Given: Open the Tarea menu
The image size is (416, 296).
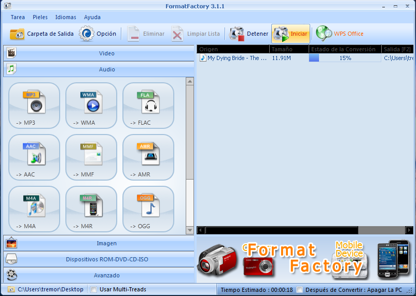Looking at the screenshot, I should pos(18,17).
